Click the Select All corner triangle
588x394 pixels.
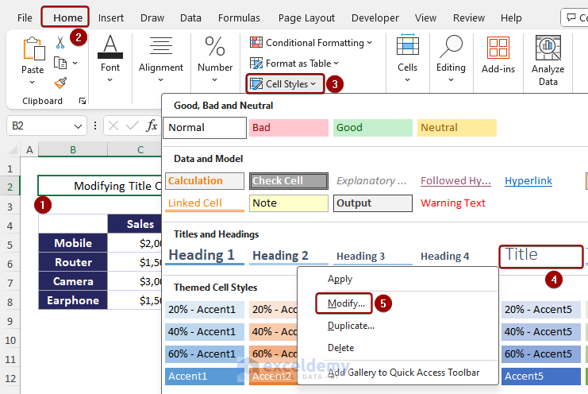click(13, 150)
